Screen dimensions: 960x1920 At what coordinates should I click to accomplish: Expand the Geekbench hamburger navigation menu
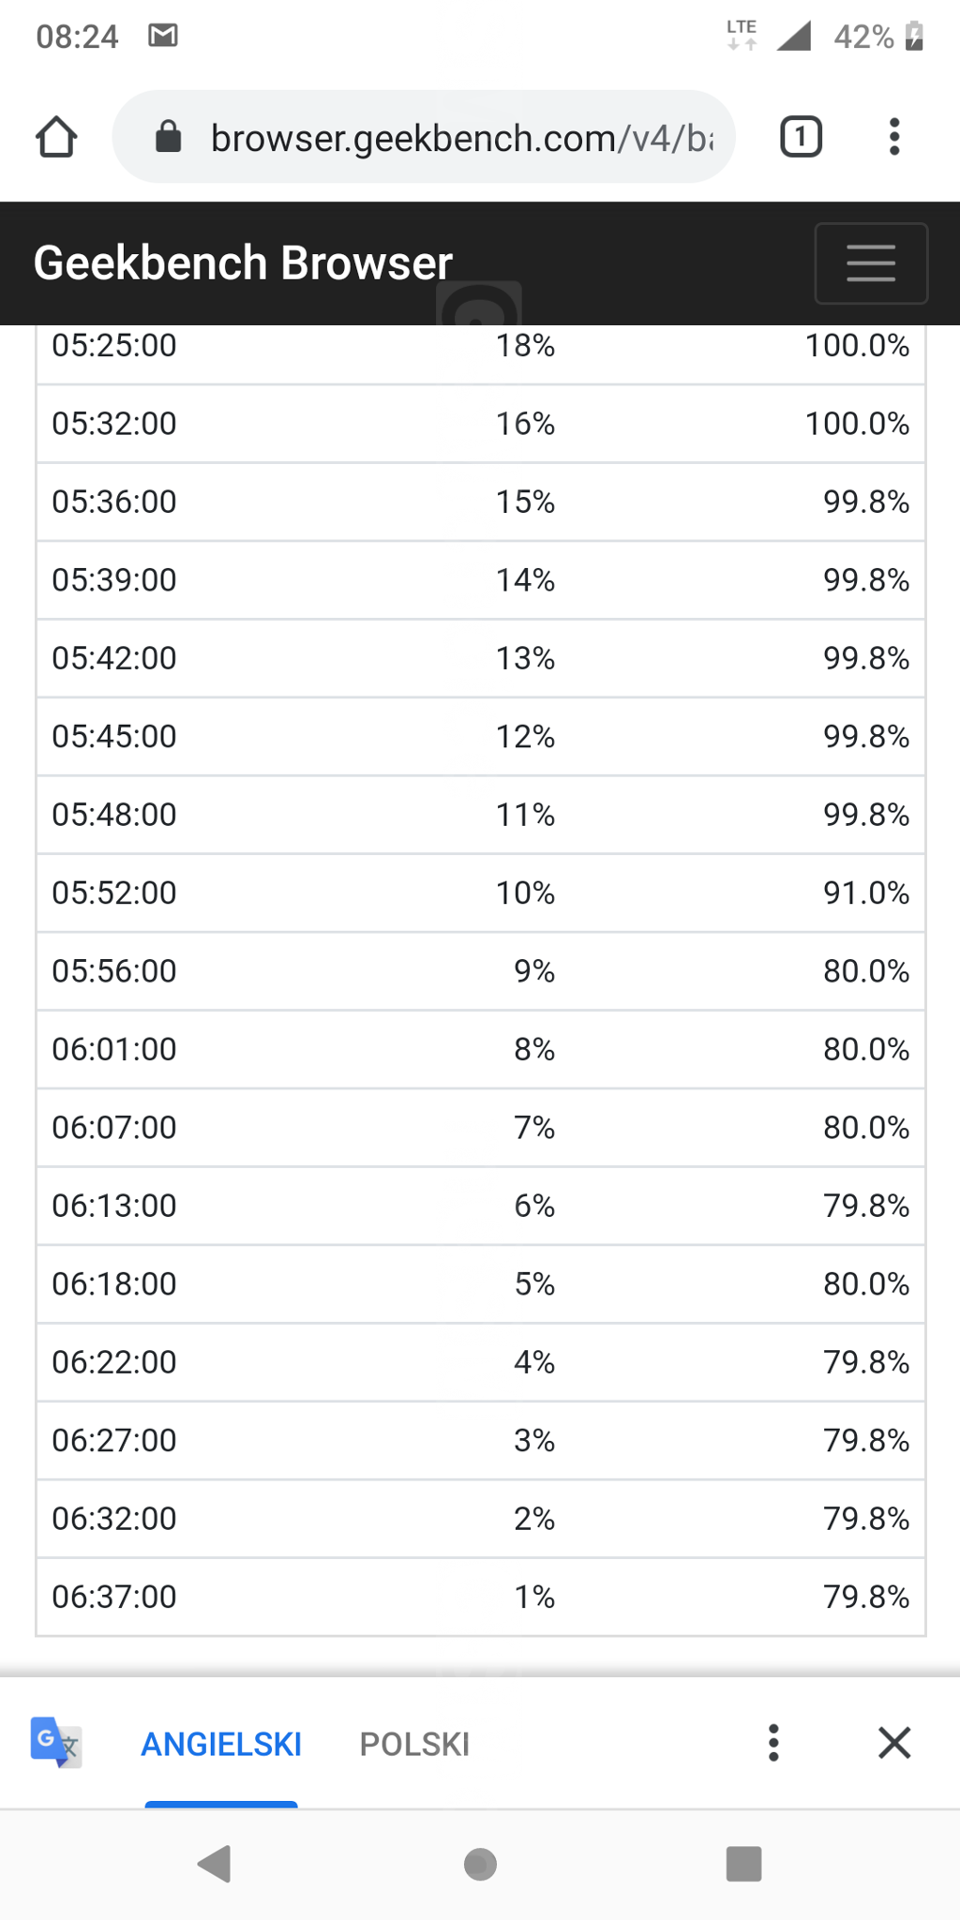[871, 263]
